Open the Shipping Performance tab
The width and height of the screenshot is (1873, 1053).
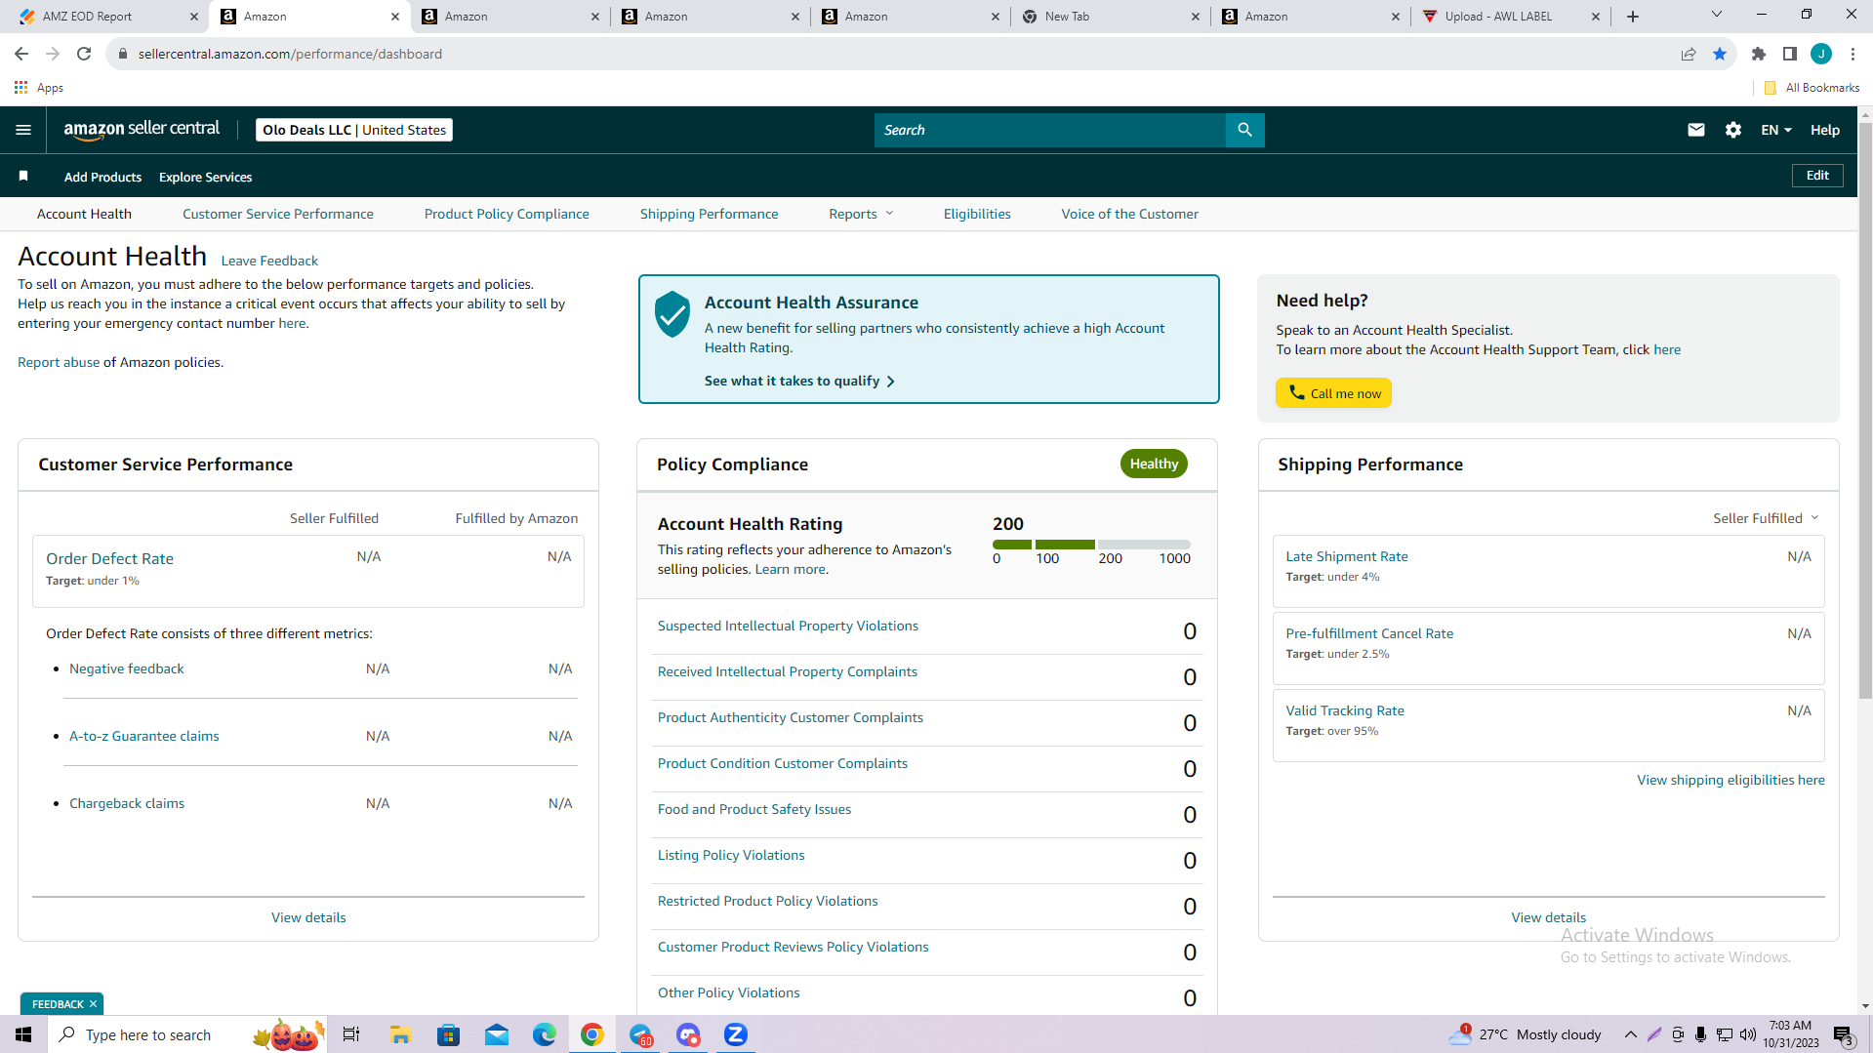[x=710, y=214]
